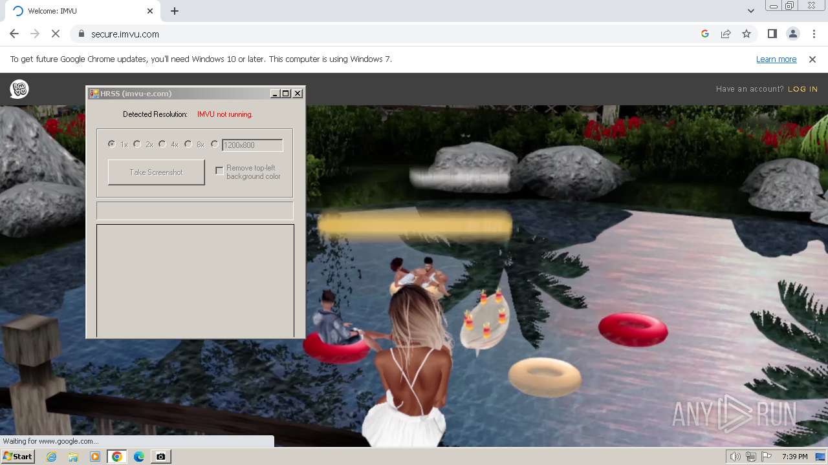The width and height of the screenshot is (828, 465).
Task: Maximize the HRSS window
Action: click(285, 94)
